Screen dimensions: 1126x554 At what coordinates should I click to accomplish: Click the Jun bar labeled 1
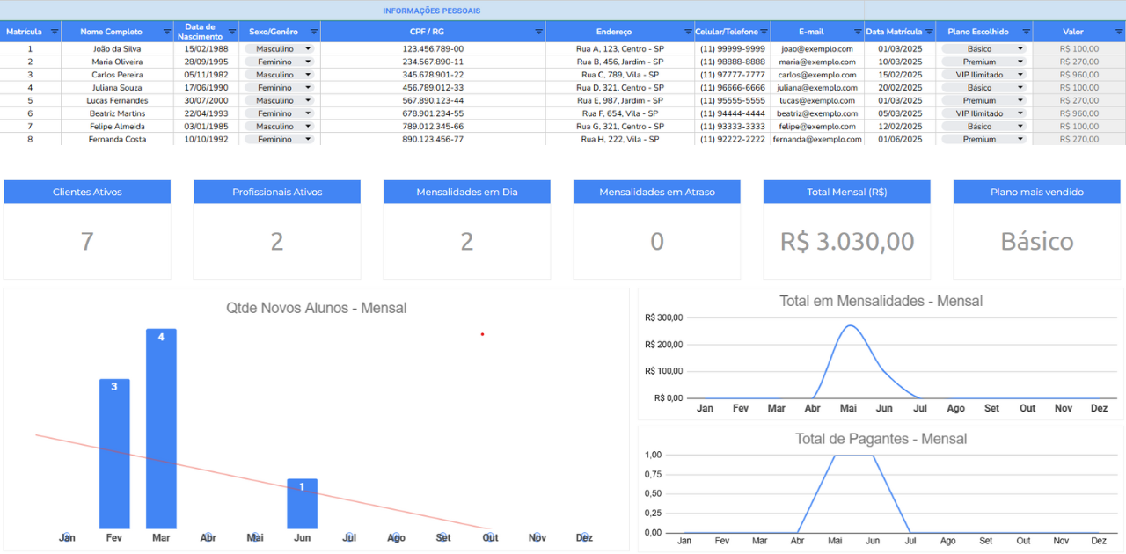tap(302, 504)
